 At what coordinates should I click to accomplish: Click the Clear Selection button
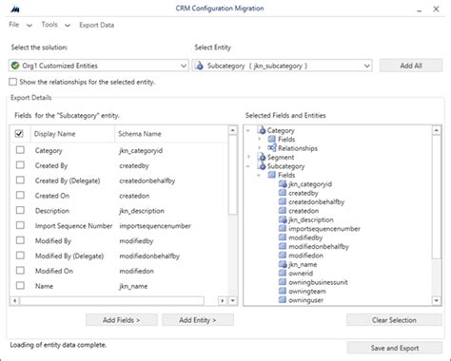coord(394,320)
